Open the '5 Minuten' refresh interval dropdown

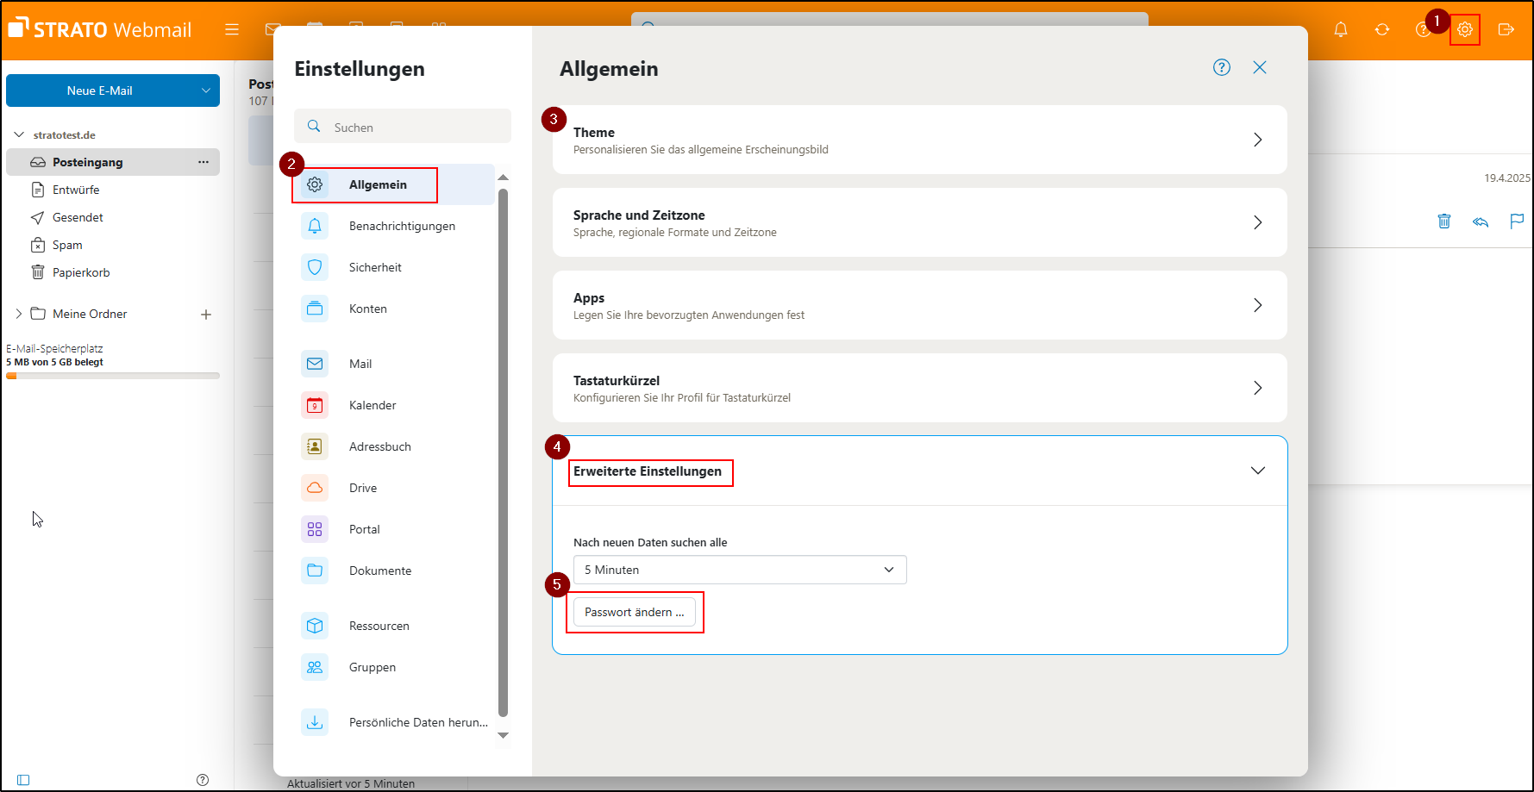(739, 569)
